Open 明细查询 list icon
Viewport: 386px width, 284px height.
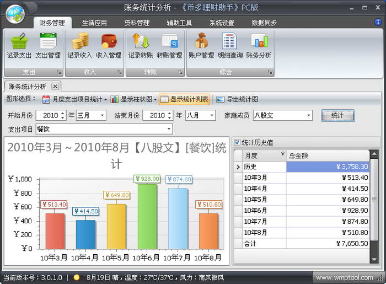pos(230,41)
